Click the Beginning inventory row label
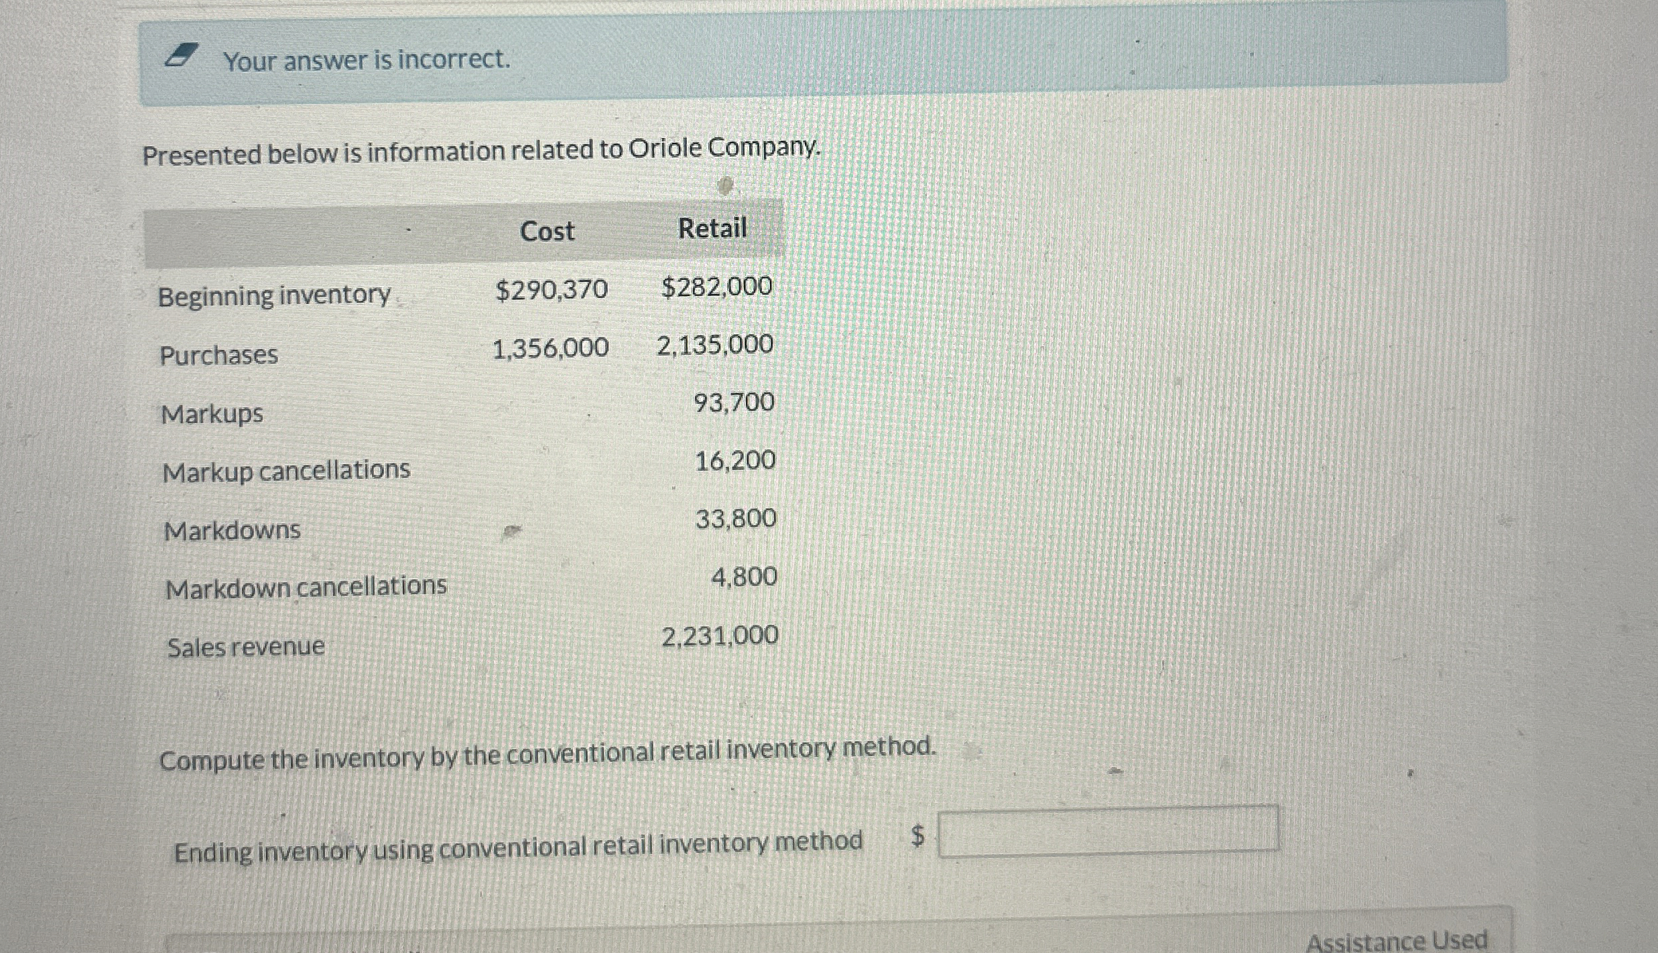Viewport: 1658px width, 953px height. pyautogui.click(x=274, y=295)
